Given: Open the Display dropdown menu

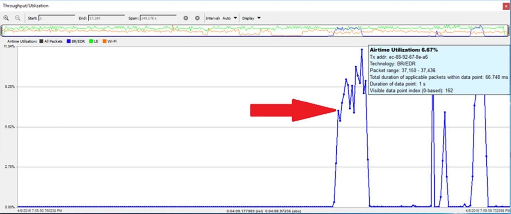Looking at the screenshot, I should 251,18.
